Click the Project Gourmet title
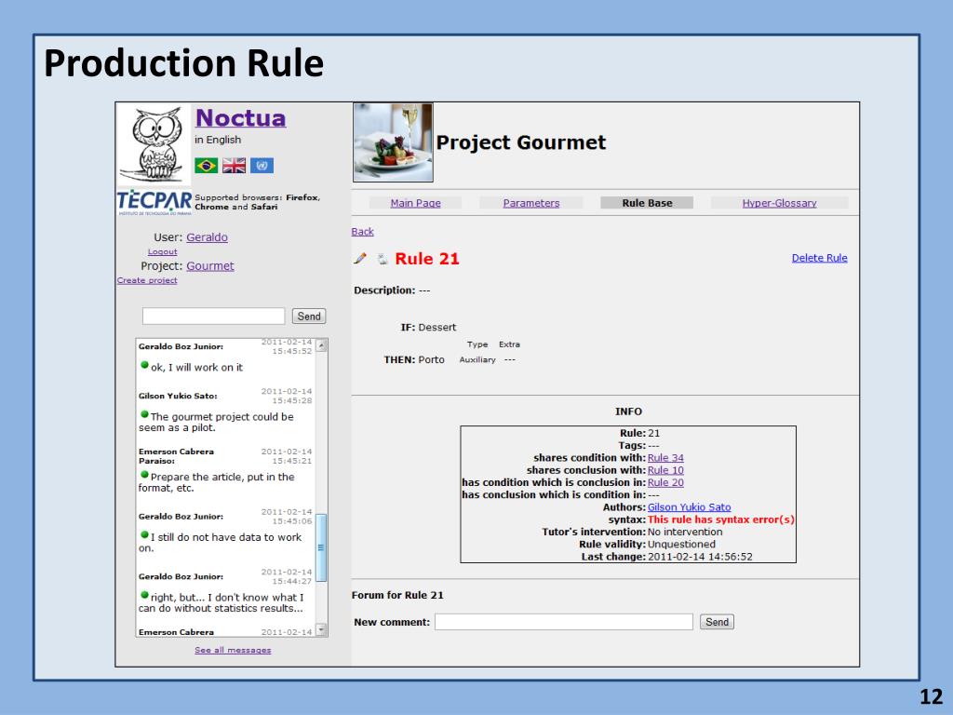The image size is (953, 715). tap(521, 142)
